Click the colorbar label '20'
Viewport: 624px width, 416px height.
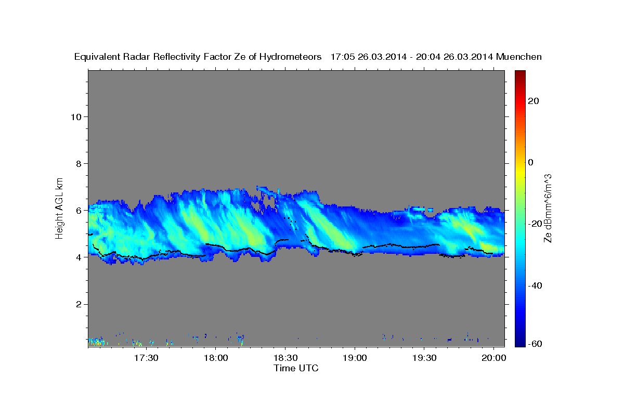[x=533, y=101]
